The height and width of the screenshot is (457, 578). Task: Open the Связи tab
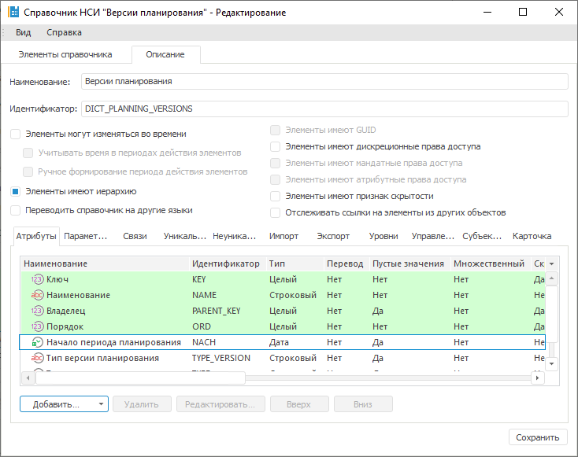[135, 236]
